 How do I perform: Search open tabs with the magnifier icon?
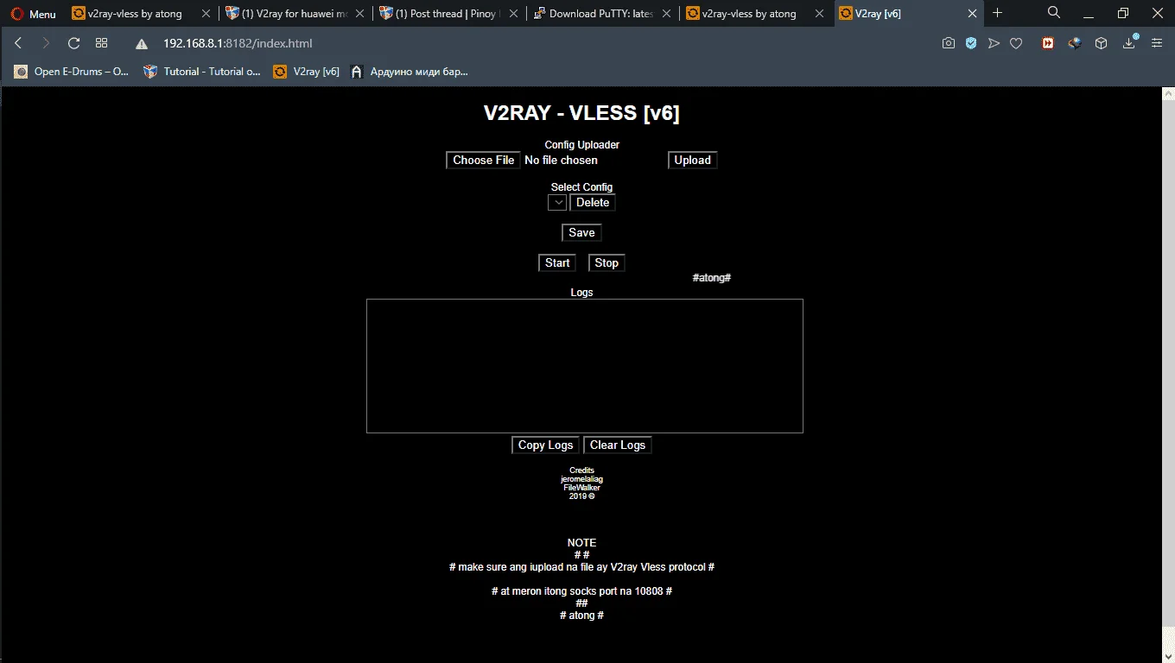[x=1054, y=13]
